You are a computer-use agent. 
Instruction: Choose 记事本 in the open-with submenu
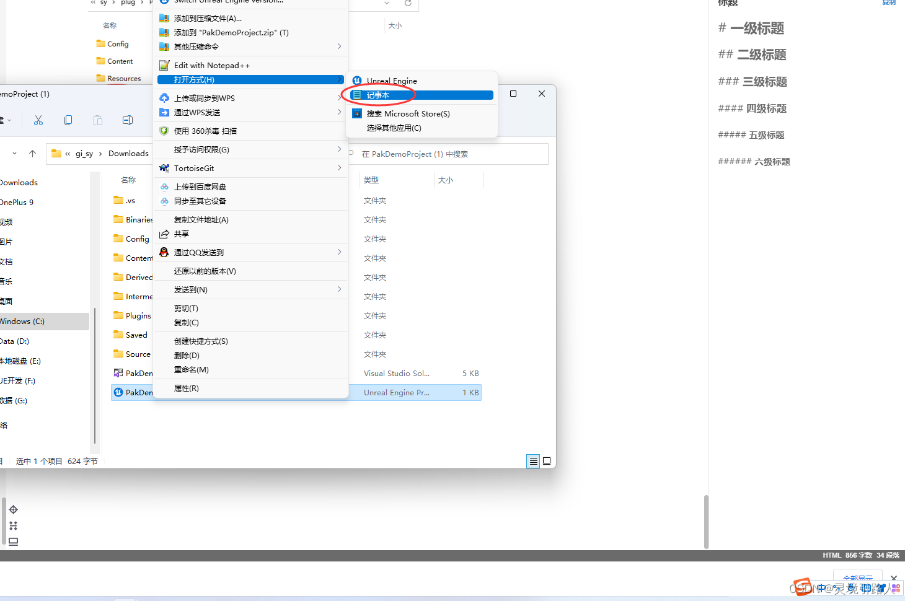422,95
